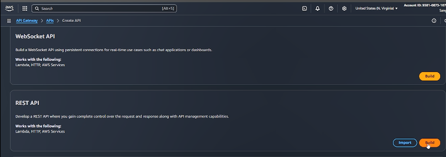Open the CloudShell terminal icon

coord(304,9)
